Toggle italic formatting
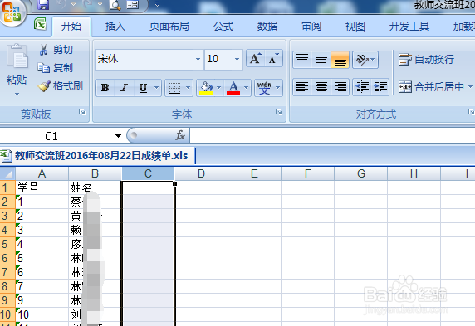This screenshot has height=326, width=475. (124, 88)
